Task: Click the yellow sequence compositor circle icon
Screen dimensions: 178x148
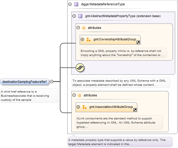Action: 80,68
